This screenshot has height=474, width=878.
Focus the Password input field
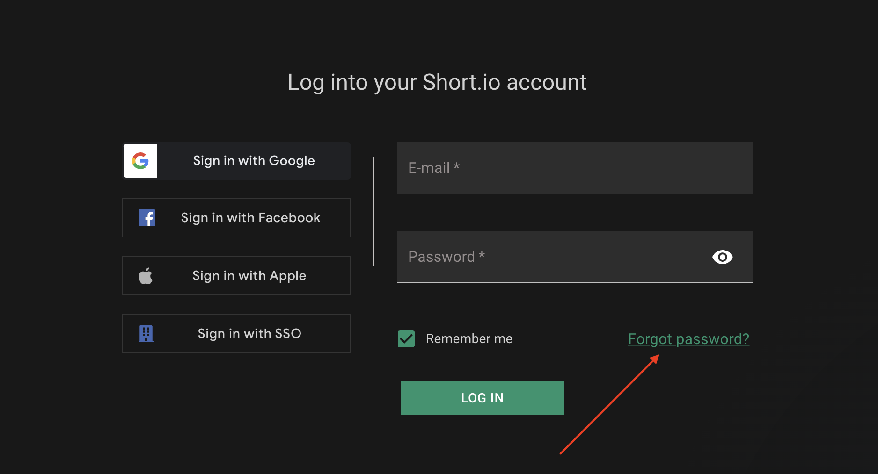(552, 257)
